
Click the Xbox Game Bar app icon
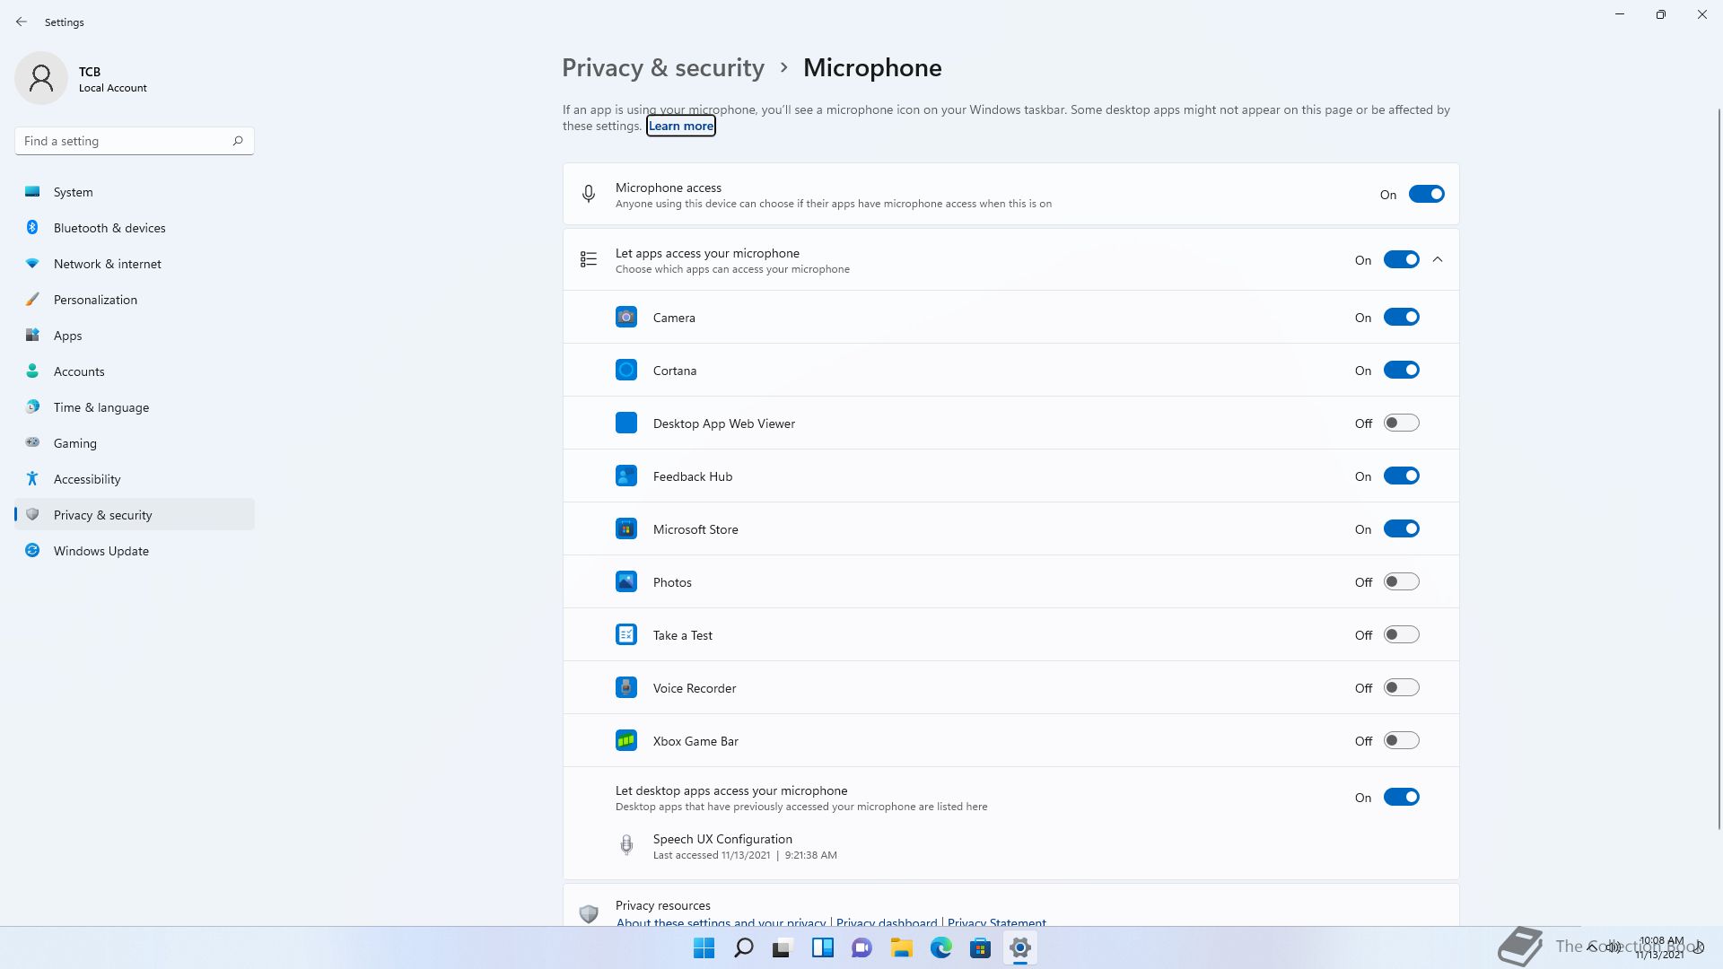point(626,741)
